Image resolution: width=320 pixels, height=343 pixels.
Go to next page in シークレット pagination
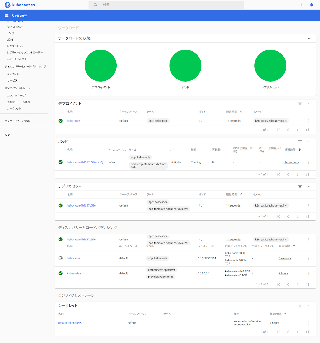click(298, 332)
